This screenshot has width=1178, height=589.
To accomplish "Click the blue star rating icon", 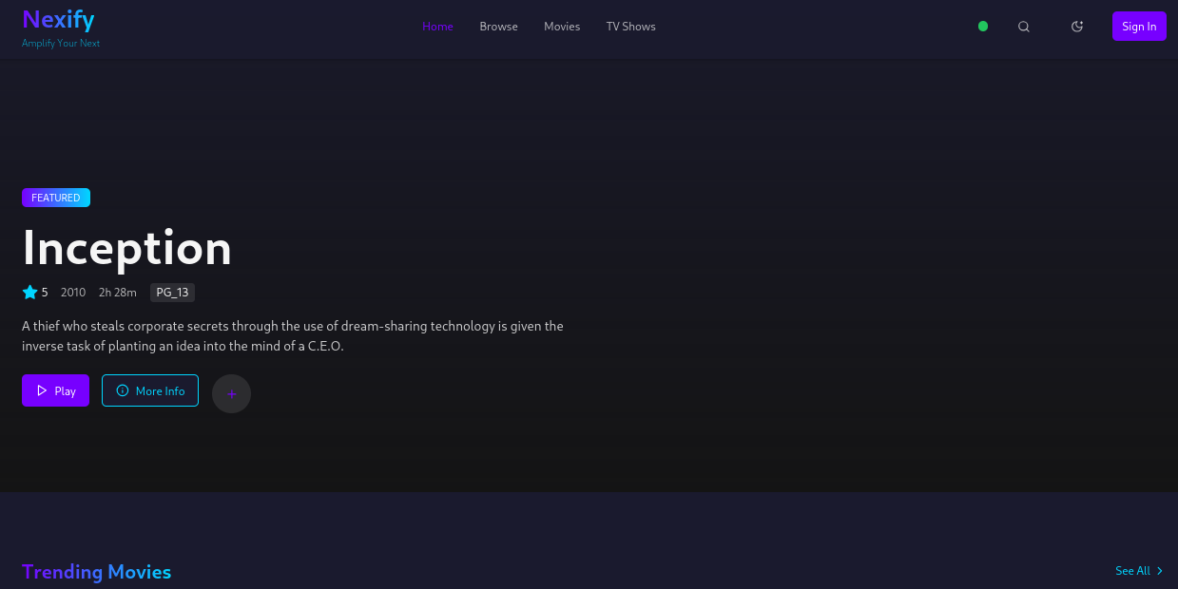I will tap(29, 293).
